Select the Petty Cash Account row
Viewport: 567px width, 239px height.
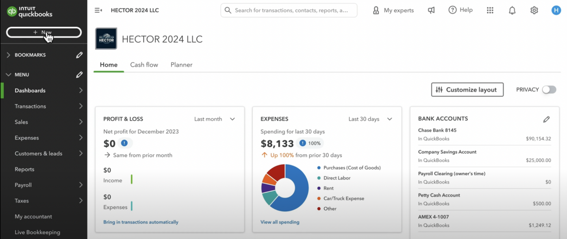point(484,199)
